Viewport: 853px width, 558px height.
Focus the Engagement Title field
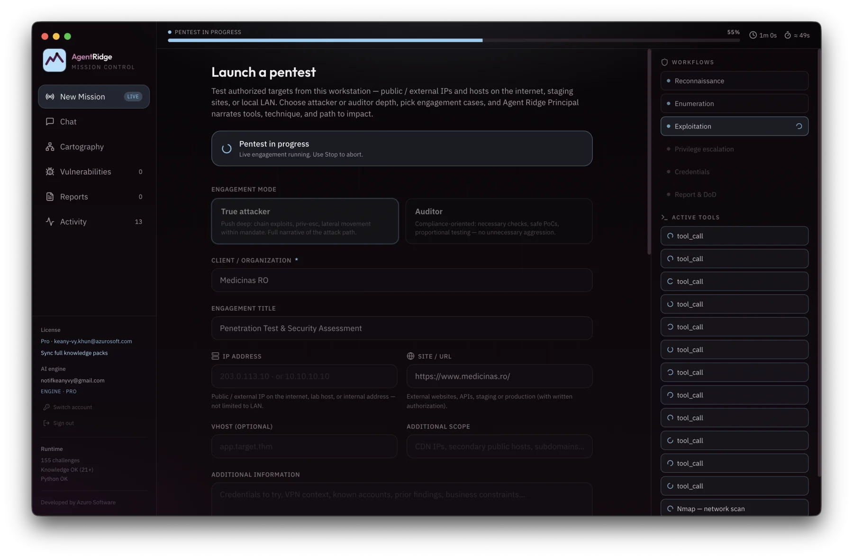point(402,328)
